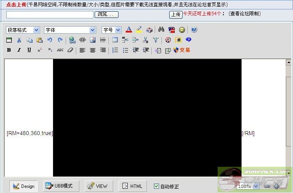Click the underline icon
This screenshot has width=293, height=193.
point(29,50)
